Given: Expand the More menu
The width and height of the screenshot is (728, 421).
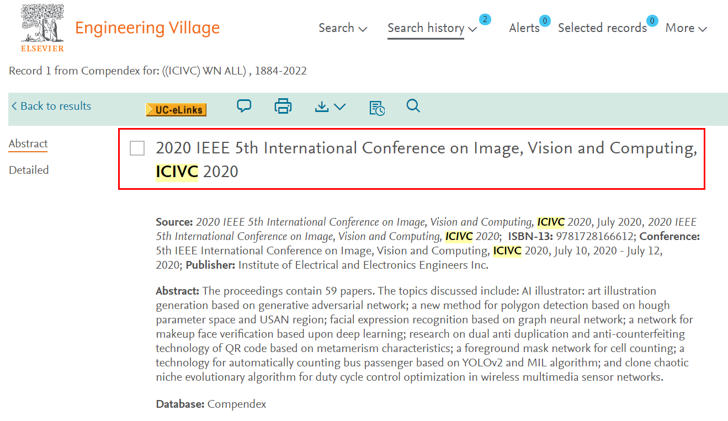Looking at the screenshot, I should [686, 28].
